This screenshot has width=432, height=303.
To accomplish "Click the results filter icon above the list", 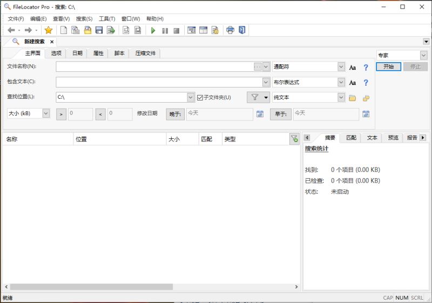I will [294, 139].
